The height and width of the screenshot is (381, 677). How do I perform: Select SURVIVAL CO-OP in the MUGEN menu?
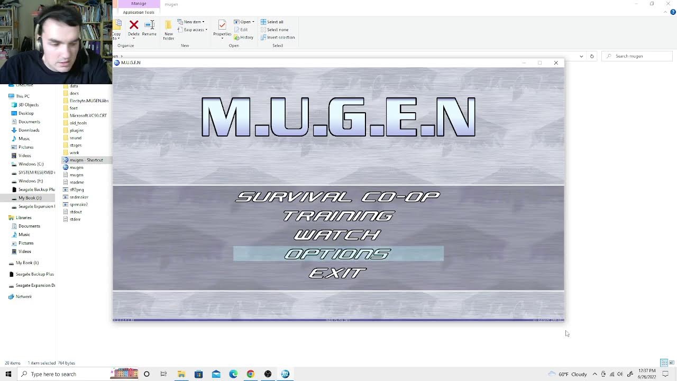[338, 197]
